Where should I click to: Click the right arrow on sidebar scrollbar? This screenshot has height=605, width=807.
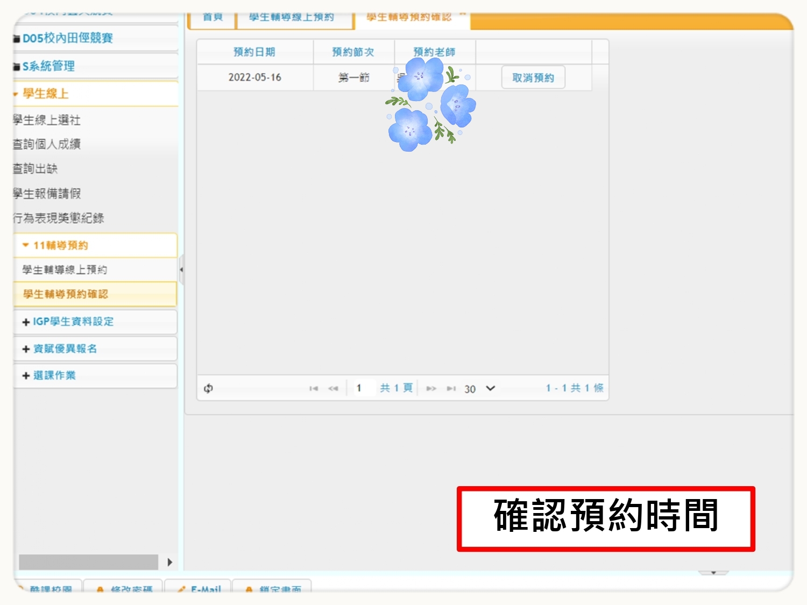pos(169,562)
